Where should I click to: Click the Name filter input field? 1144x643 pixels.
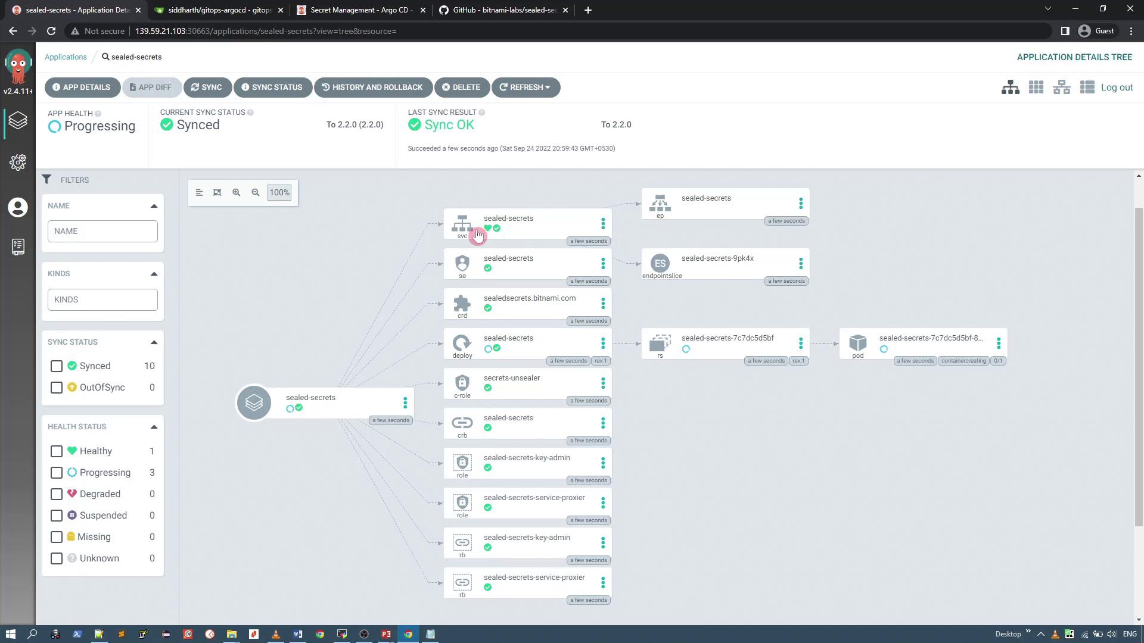(x=102, y=231)
